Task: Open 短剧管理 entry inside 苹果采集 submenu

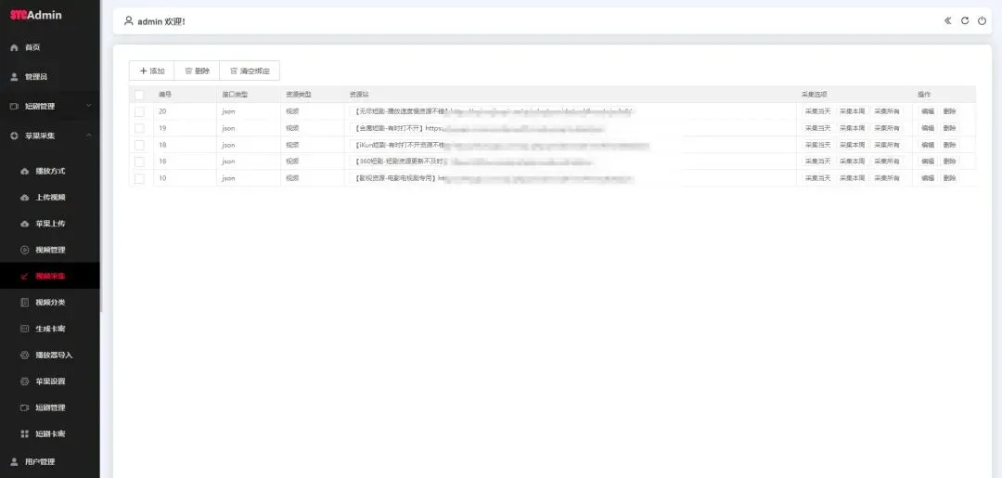Action: [x=50, y=407]
